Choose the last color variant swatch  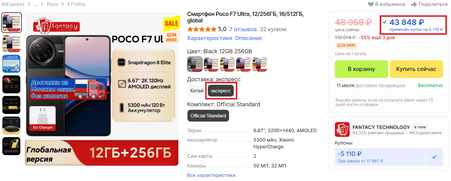[x=260, y=64]
